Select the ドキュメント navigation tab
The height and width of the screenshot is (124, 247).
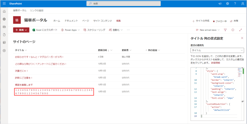pyautogui.click(x=71, y=21)
